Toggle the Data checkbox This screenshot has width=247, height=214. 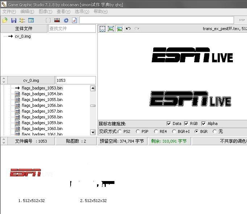169,123
